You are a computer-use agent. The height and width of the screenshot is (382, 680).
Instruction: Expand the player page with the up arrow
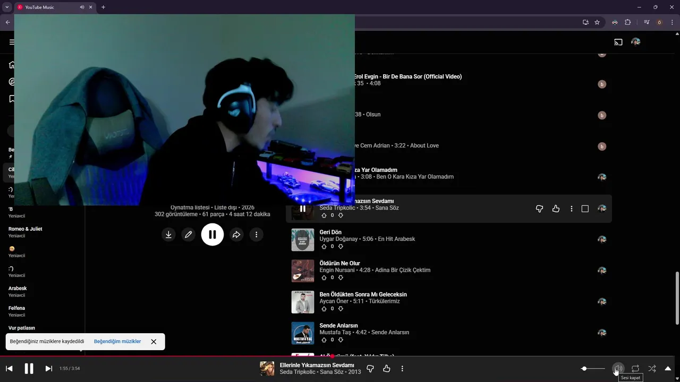[668, 369]
